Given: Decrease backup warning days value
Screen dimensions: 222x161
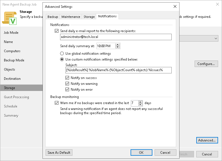Looking at the screenshot, I should 140,104.
